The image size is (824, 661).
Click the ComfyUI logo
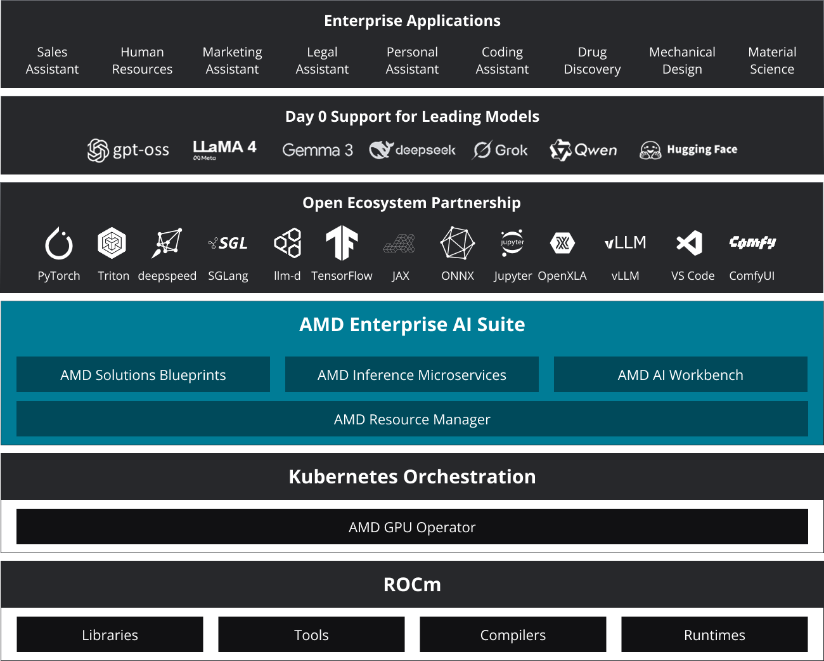(752, 243)
